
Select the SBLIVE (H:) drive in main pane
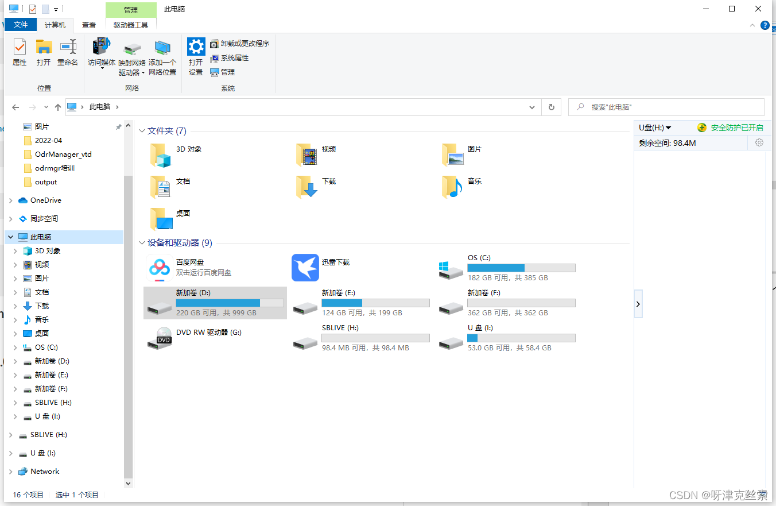[361, 338]
